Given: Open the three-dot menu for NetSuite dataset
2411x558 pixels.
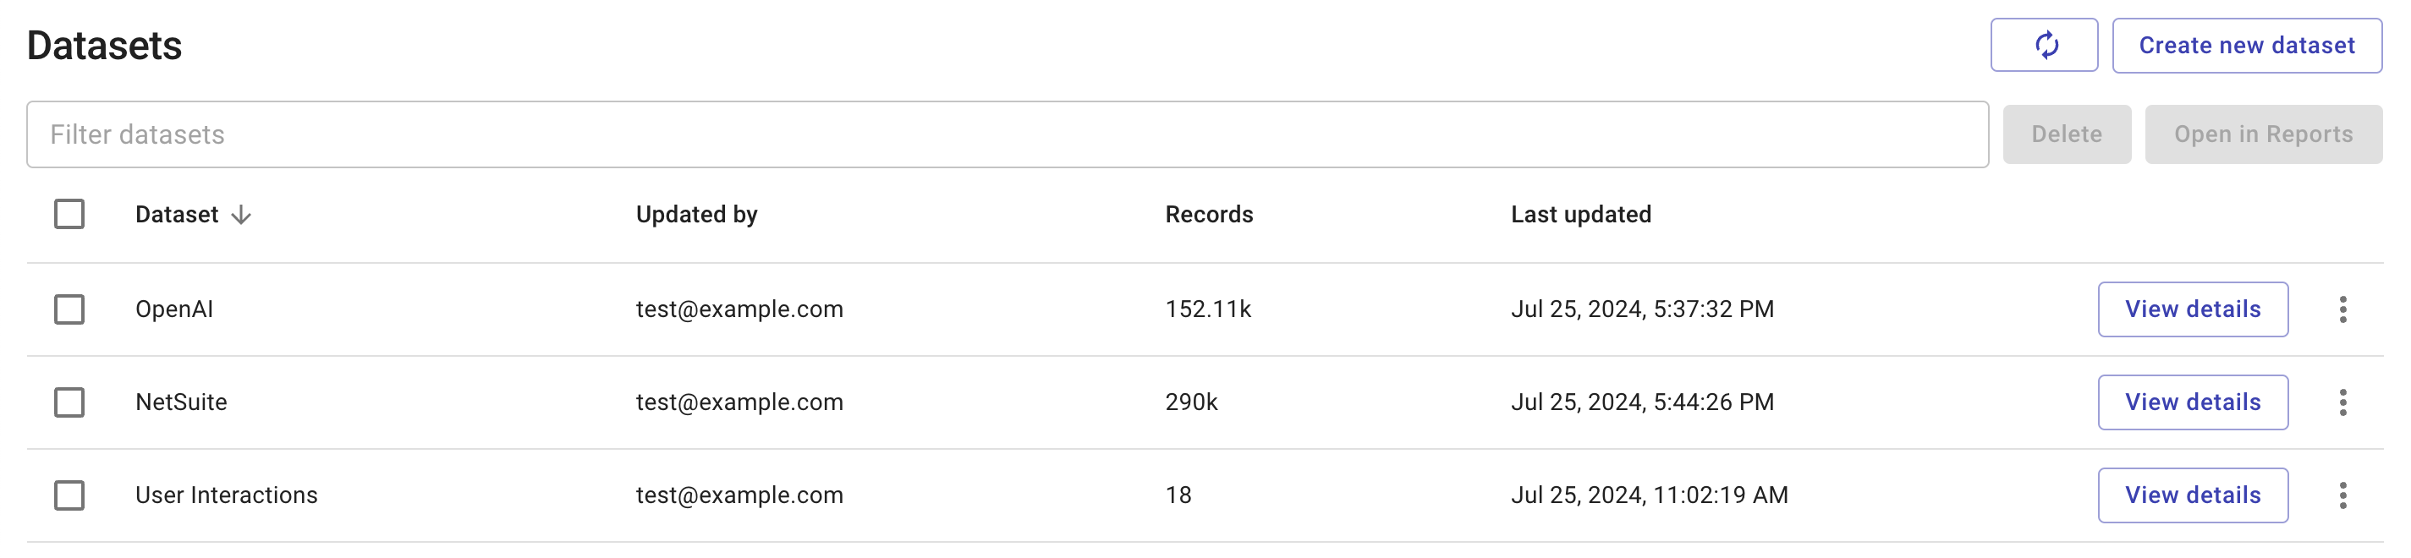Looking at the screenshot, I should coord(2343,402).
